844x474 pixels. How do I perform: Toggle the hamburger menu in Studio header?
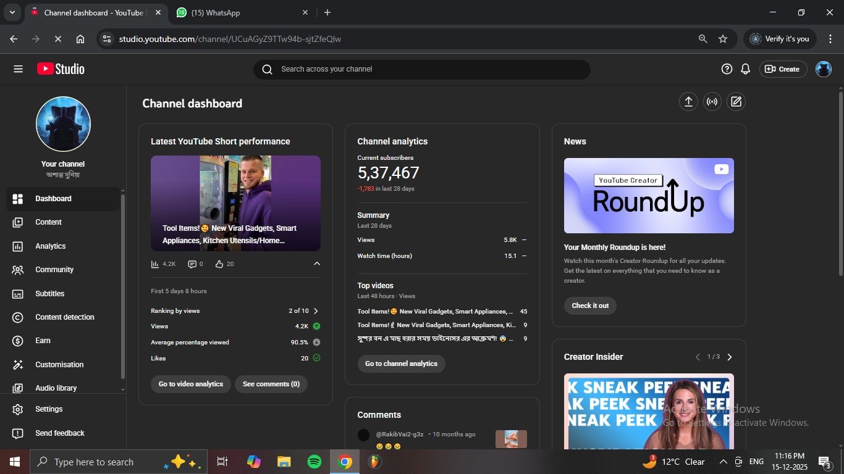click(x=18, y=69)
